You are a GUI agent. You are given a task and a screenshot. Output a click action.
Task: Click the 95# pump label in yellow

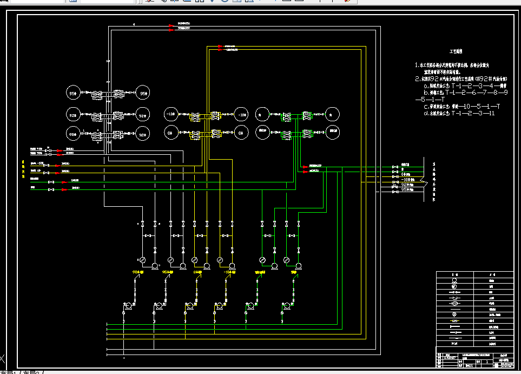click(x=168, y=272)
